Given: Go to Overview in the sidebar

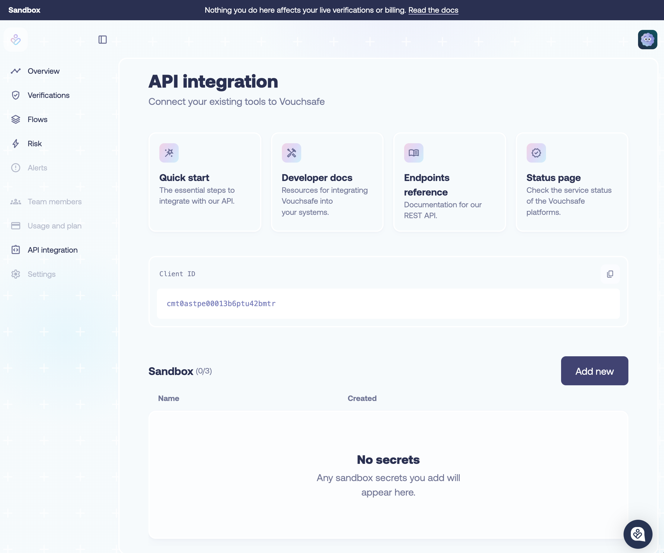Looking at the screenshot, I should 43,71.
